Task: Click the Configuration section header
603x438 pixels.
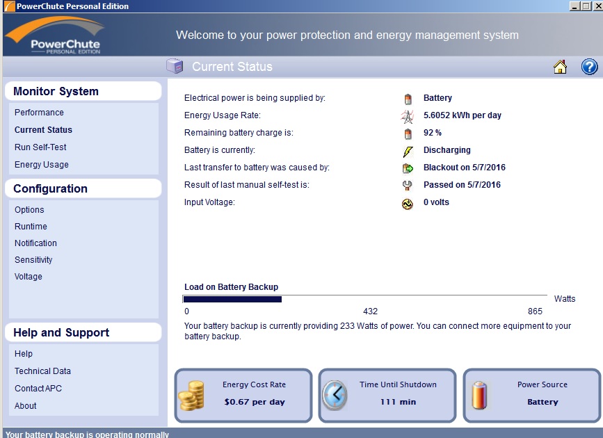Action: (x=83, y=188)
